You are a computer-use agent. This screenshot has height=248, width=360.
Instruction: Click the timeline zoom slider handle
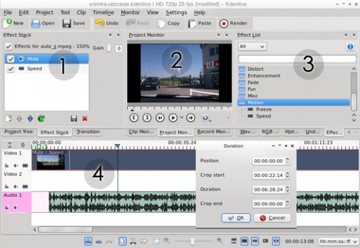192,241
